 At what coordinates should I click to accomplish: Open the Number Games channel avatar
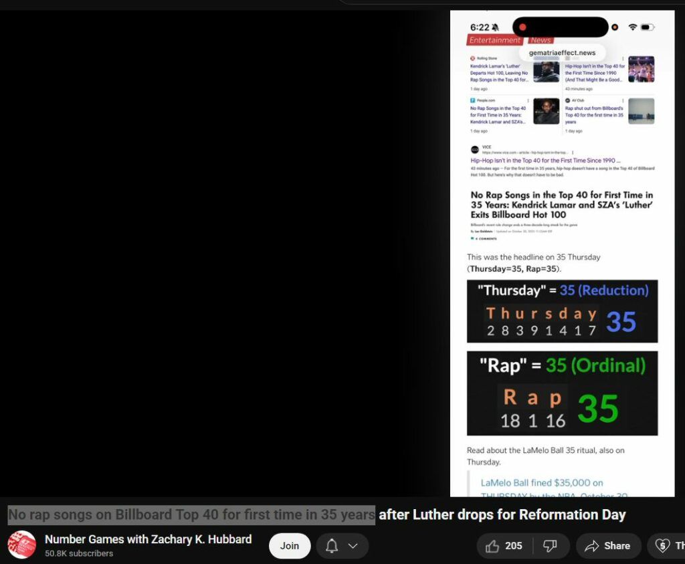coord(22,545)
